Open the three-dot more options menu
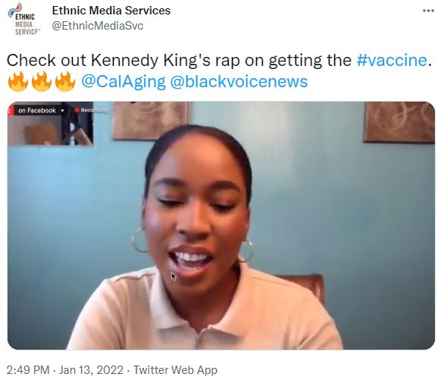 [428, 11]
